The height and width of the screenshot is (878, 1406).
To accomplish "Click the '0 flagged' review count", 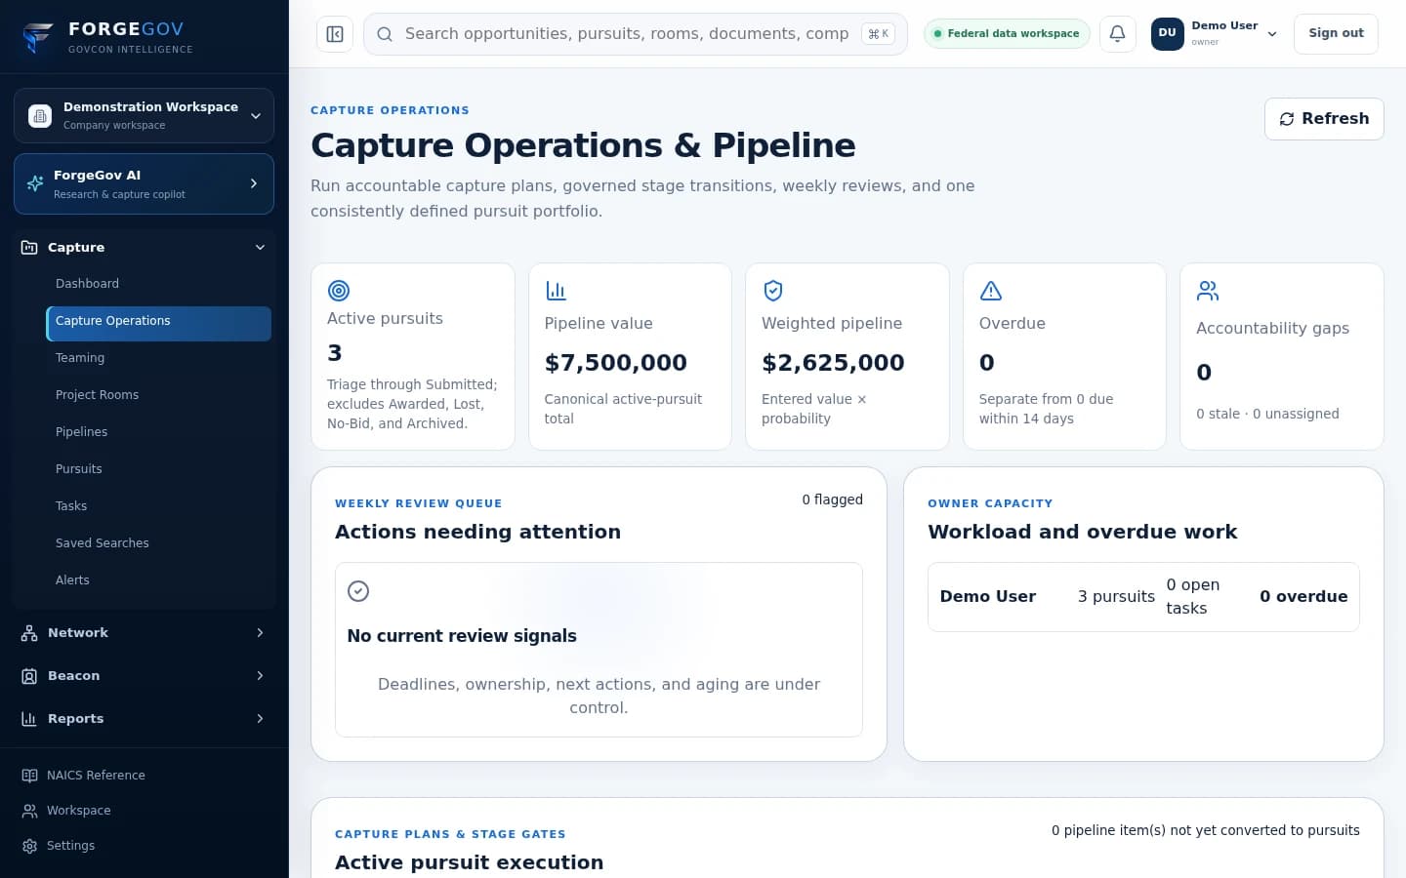I will (x=833, y=499).
